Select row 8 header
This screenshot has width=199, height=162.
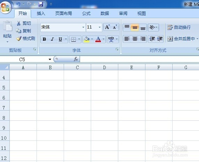coord(5,115)
